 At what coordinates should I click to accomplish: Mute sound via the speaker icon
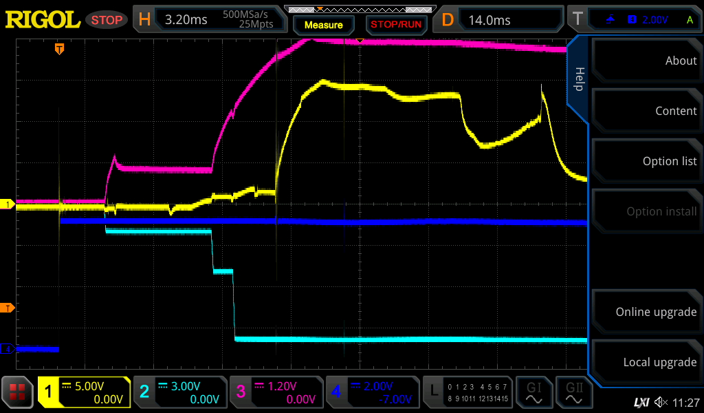tap(661, 402)
